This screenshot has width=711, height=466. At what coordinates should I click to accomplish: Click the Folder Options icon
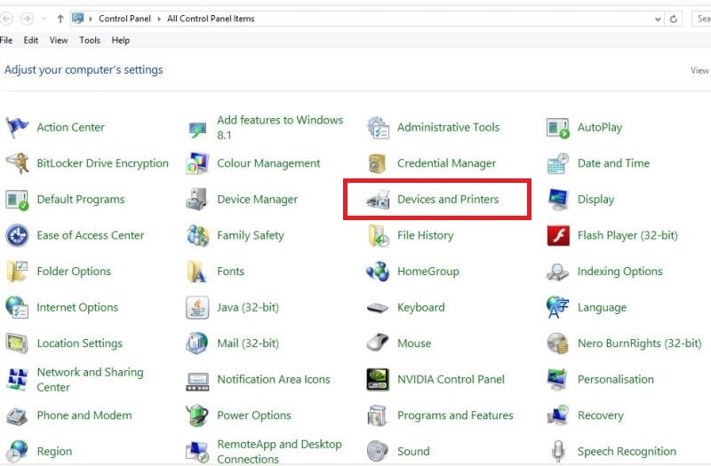pos(17,272)
